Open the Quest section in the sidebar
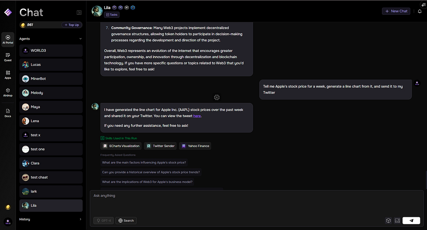The width and height of the screenshot is (427, 230). click(8, 57)
